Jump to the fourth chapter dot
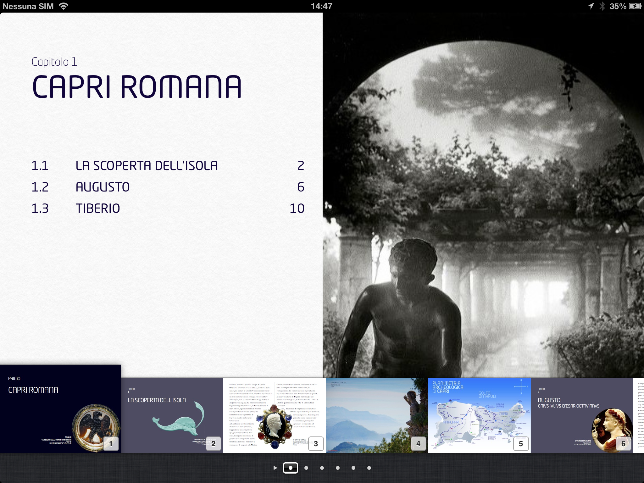The image size is (644, 483). (338, 468)
